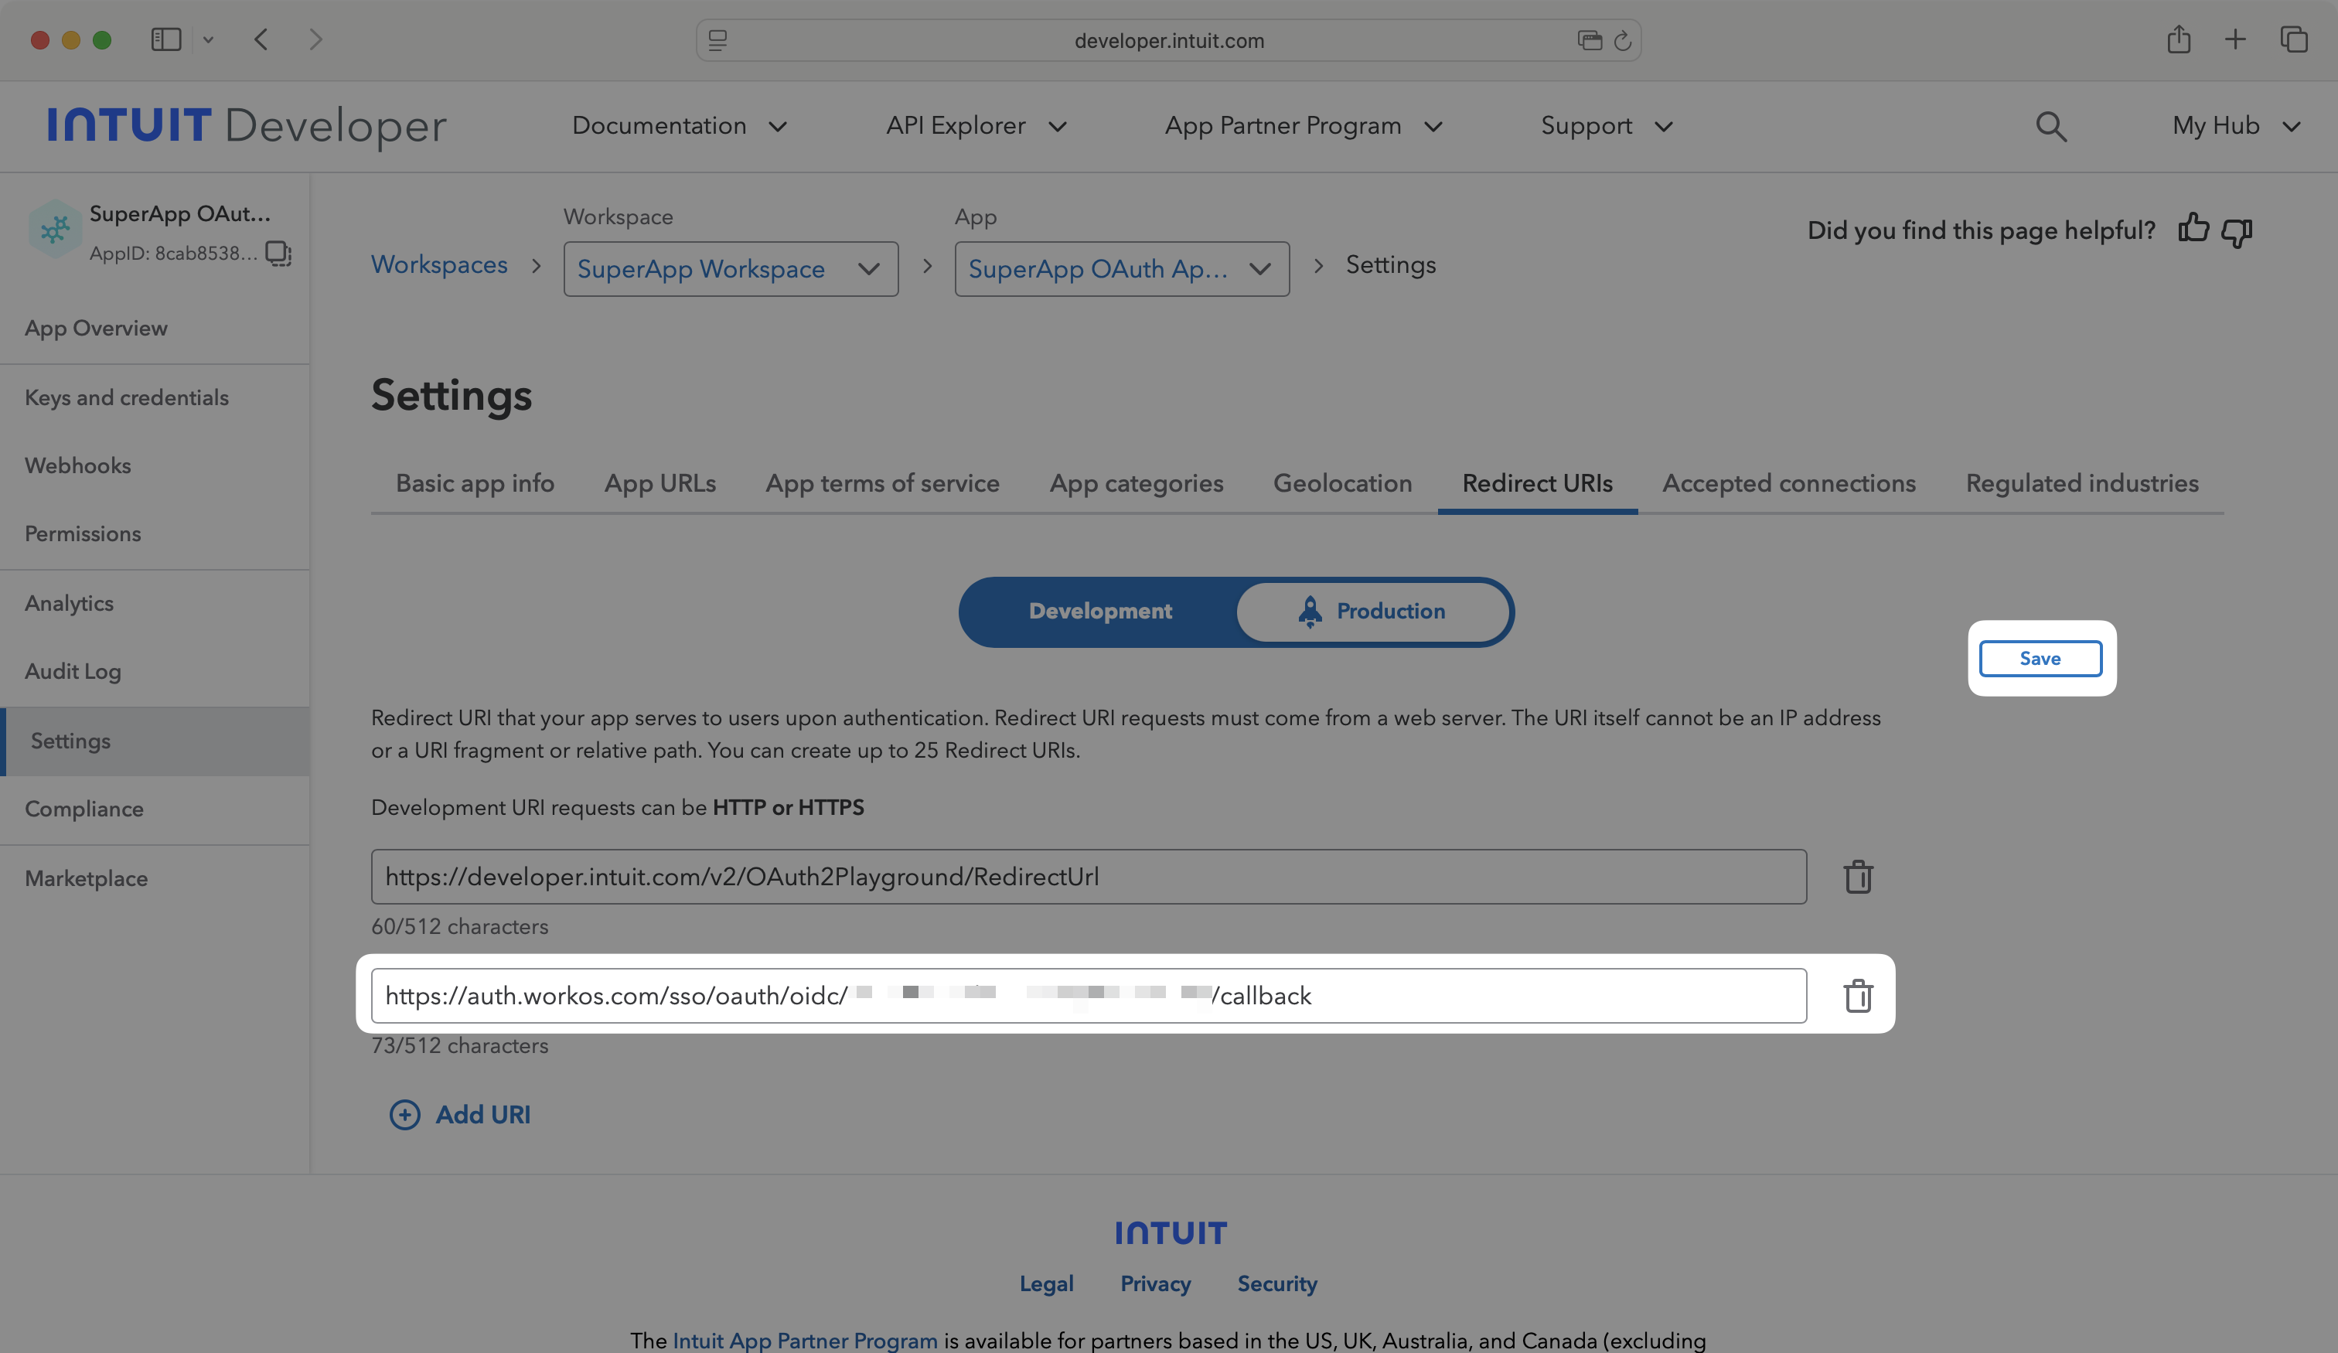Delete the auth.workos.com callback URI
2338x1353 pixels.
[x=1859, y=995]
